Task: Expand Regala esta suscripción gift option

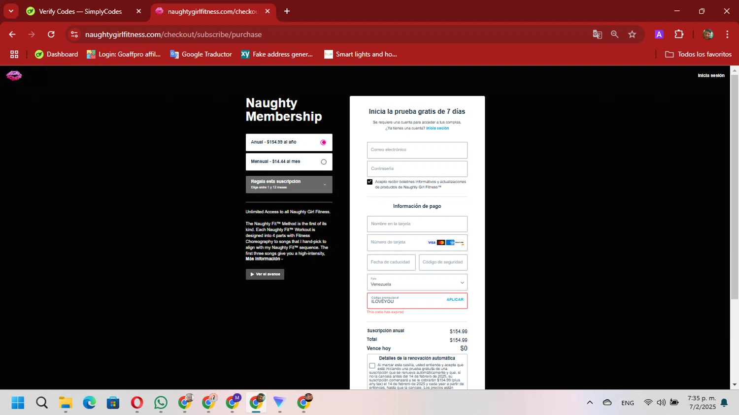Action: pyautogui.click(x=289, y=185)
